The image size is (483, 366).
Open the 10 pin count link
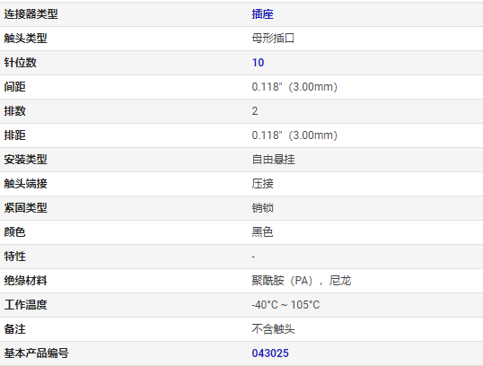pyautogui.click(x=259, y=63)
